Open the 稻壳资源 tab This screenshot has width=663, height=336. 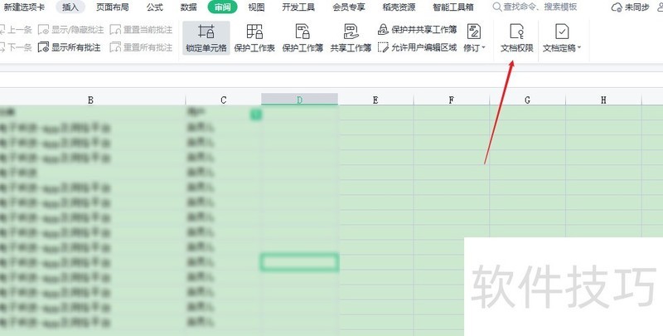point(399,7)
